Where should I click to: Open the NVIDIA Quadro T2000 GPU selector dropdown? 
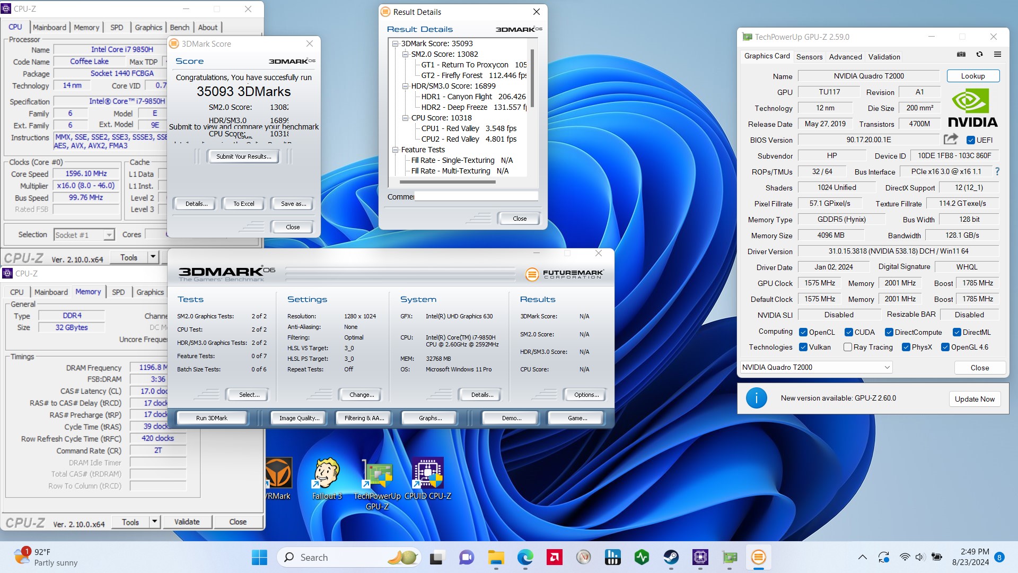tap(816, 367)
